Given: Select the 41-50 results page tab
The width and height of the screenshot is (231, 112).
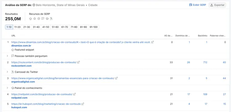Looking at the screenshot, I should (46, 27).
